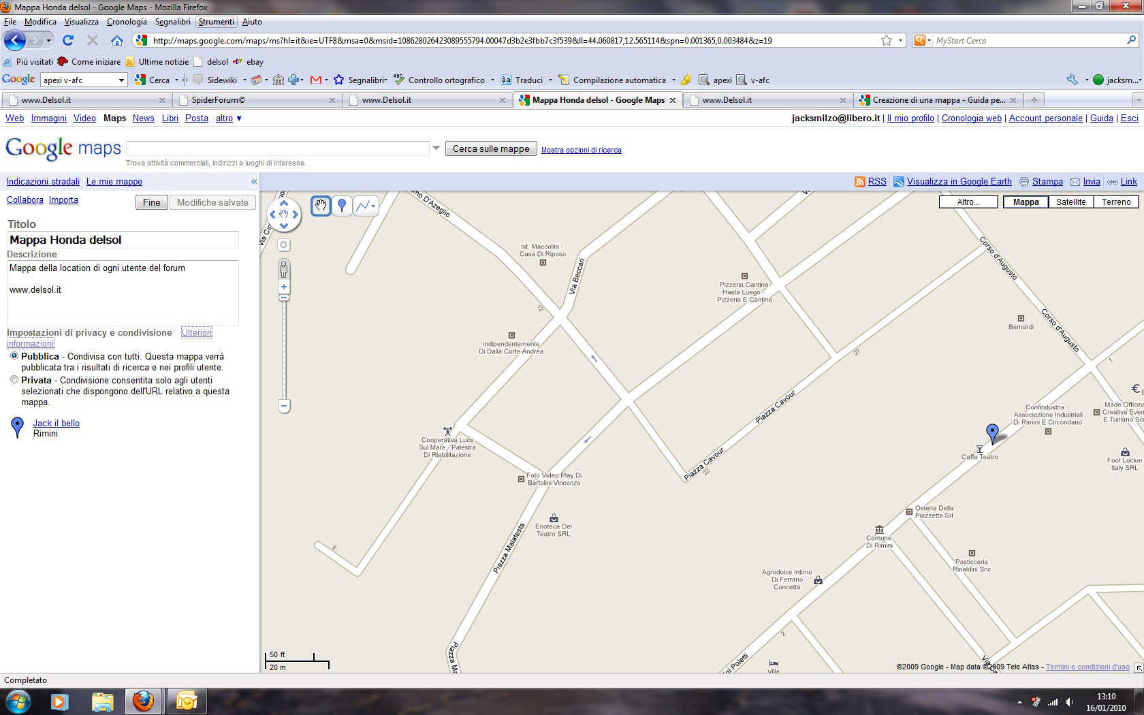
Task: Open the Altro... map layers dropdown
Action: (x=968, y=202)
